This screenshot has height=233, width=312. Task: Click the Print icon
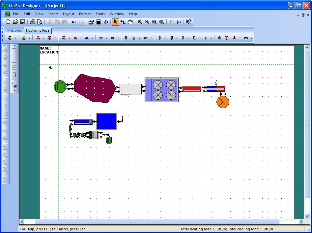pos(32,22)
